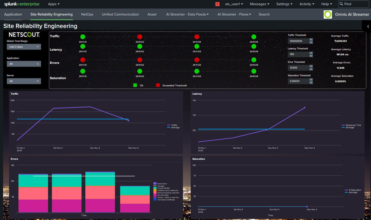Click the red Errors status dot for 24-11-03
Image resolution: width=371 pixels, height=220 pixels.
197,60
